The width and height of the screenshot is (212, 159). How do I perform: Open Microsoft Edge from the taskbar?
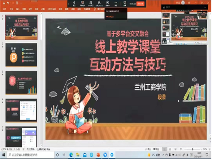pos(71,154)
